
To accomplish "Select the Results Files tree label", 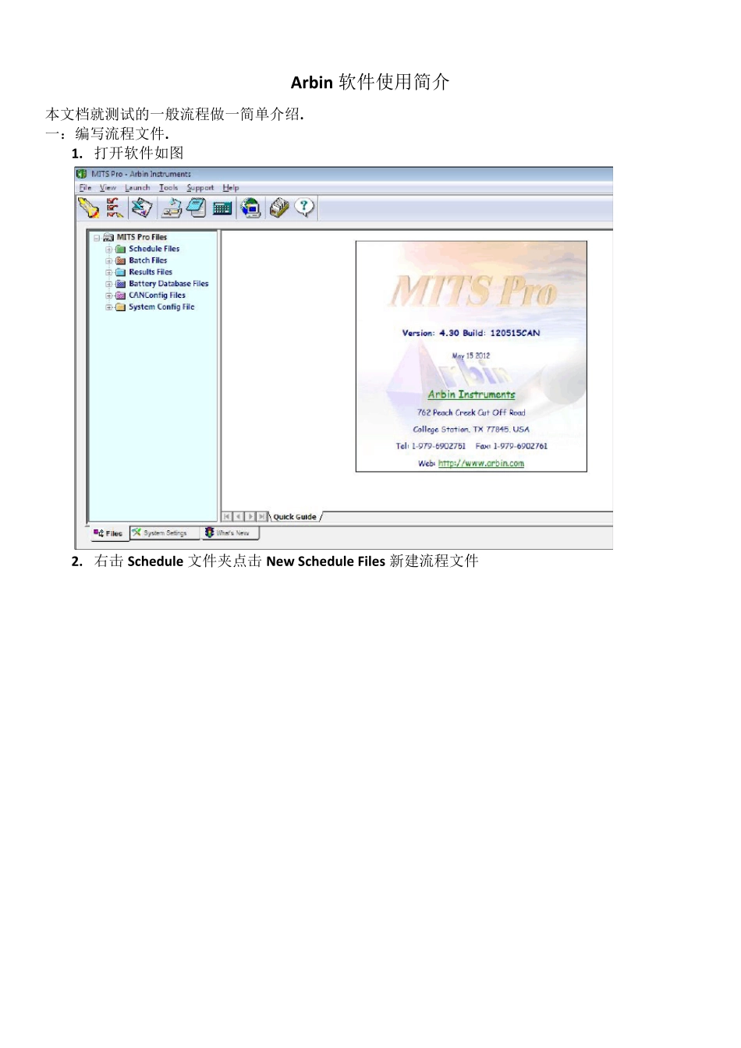I will [x=151, y=272].
